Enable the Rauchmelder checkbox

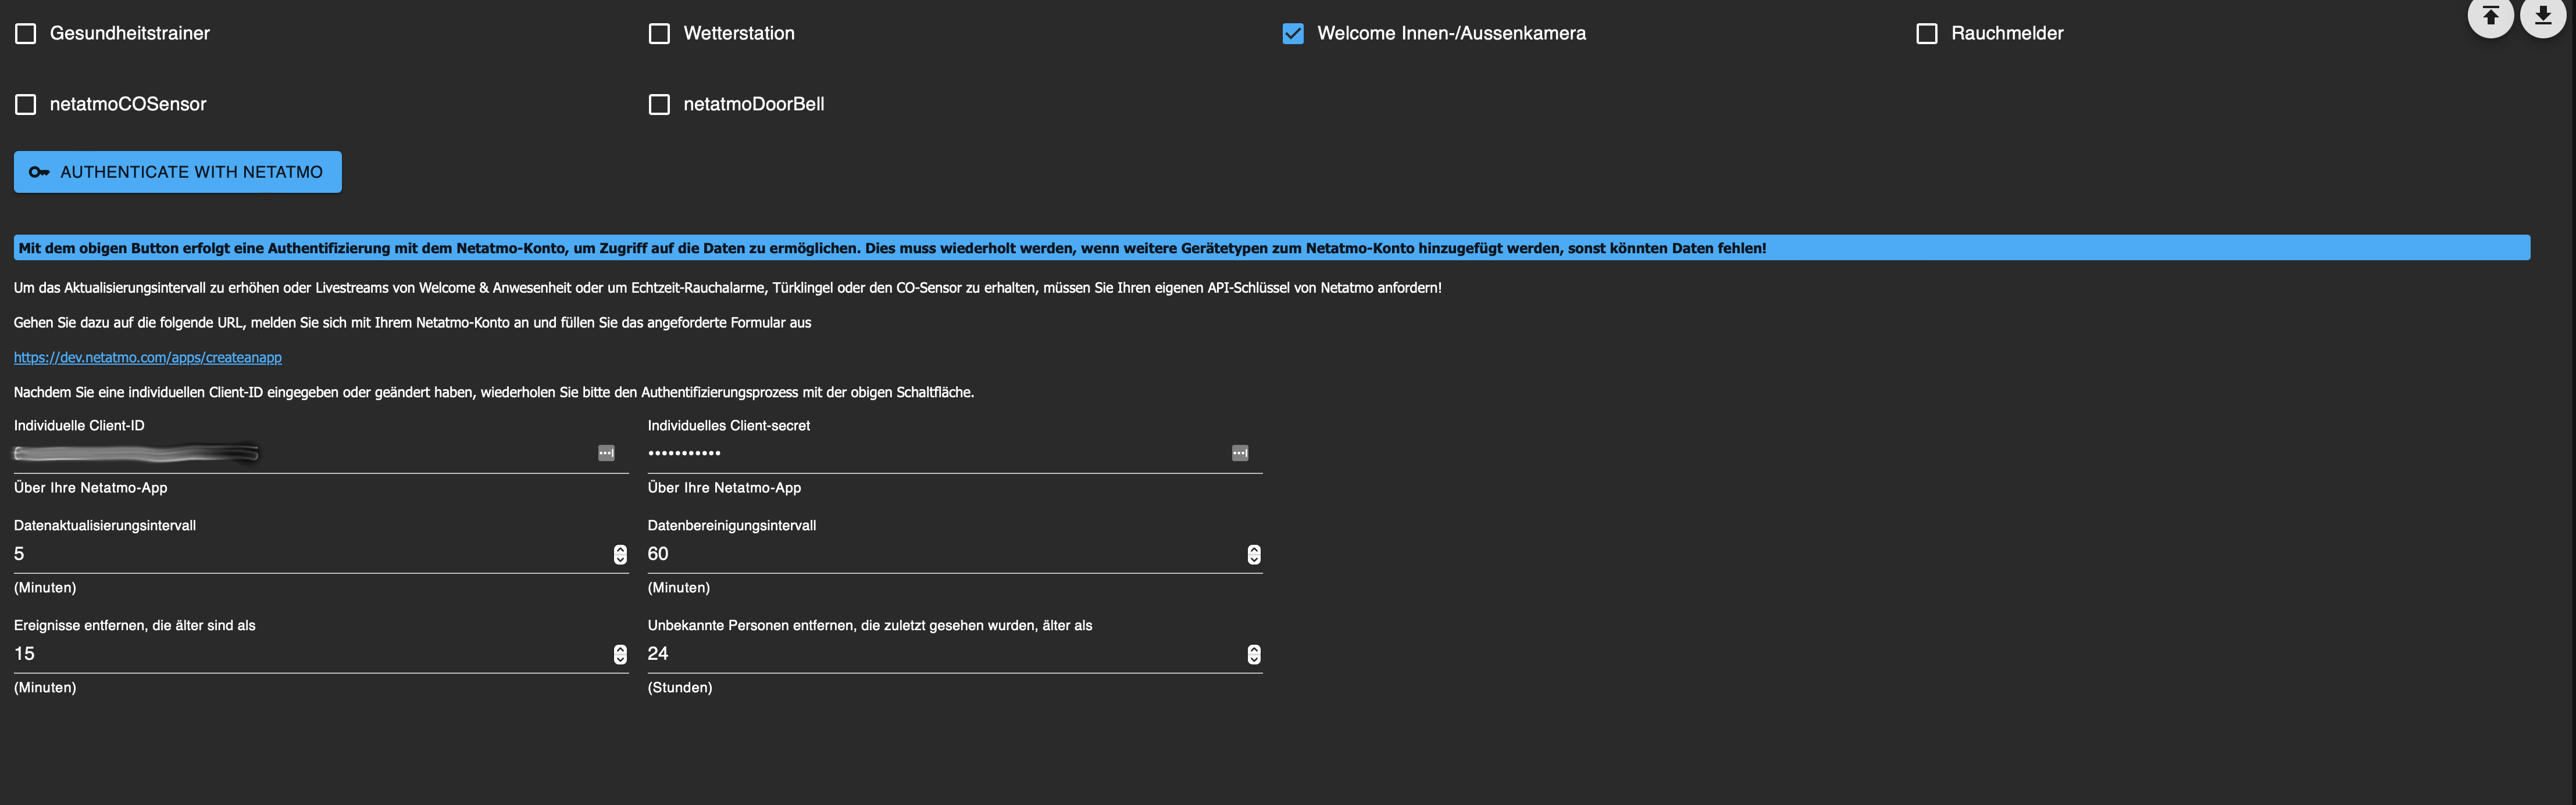1927,34
